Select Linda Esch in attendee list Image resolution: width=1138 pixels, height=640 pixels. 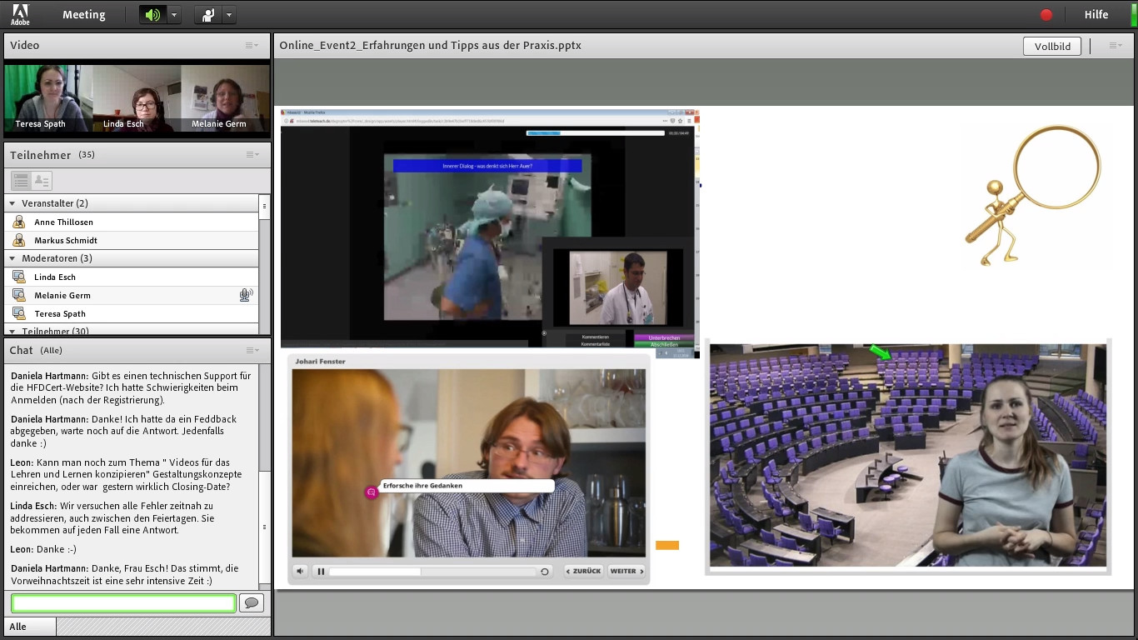[x=132, y=277]
